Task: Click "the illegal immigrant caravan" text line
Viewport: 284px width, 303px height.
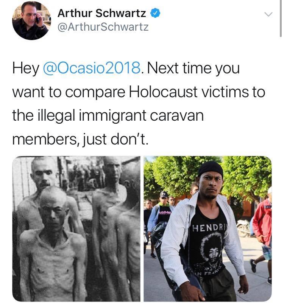Action: tap(108, 115)
